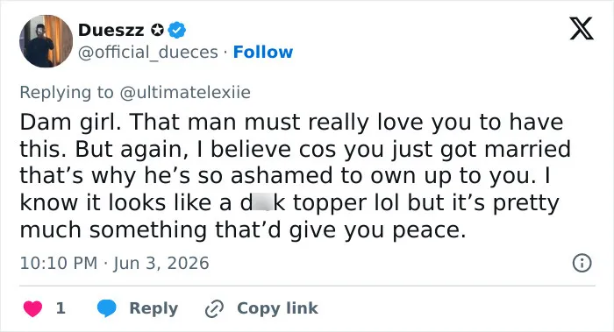Image resolution: width=614 pixels, height=332 pixels.
Task: Click the Jun 3, 2026 date
Action: (161, 263)
